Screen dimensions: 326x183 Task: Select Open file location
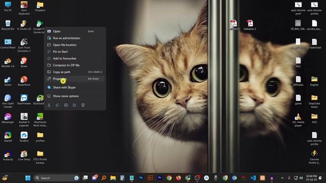75,45
